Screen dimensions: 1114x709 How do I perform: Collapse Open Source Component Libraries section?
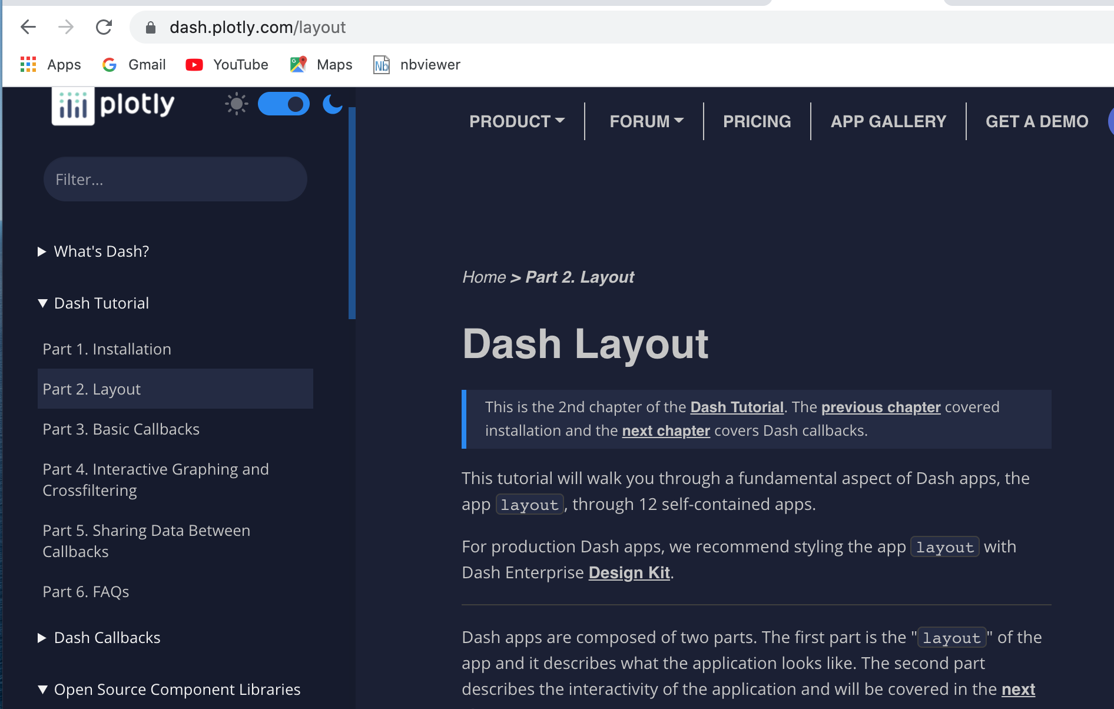click(169, 690)
